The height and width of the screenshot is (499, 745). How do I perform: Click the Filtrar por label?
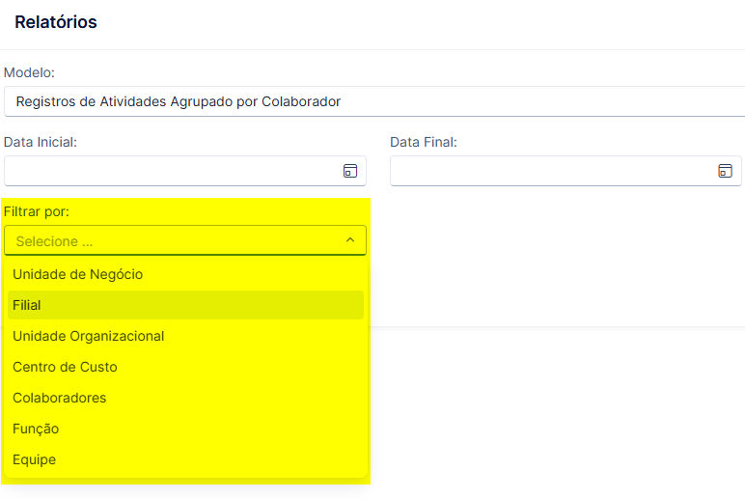click(x=37, y=211)
